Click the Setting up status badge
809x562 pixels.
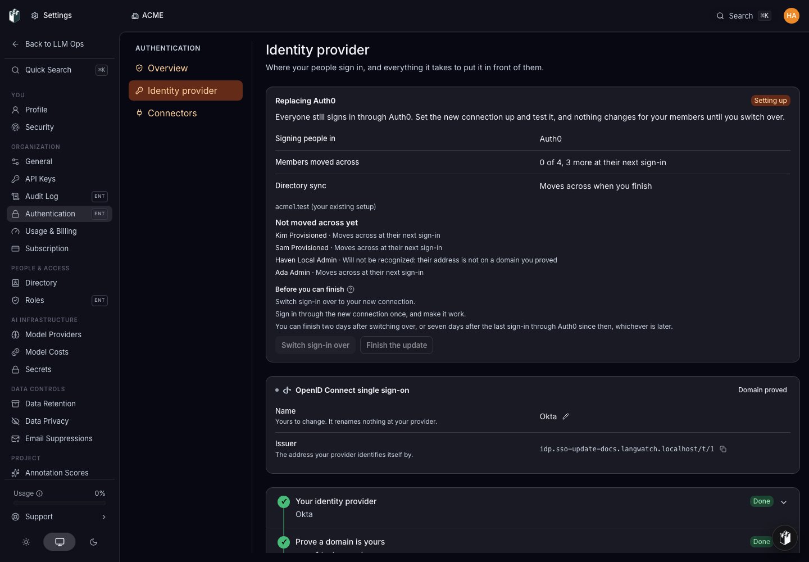click(x=770, y=101)
